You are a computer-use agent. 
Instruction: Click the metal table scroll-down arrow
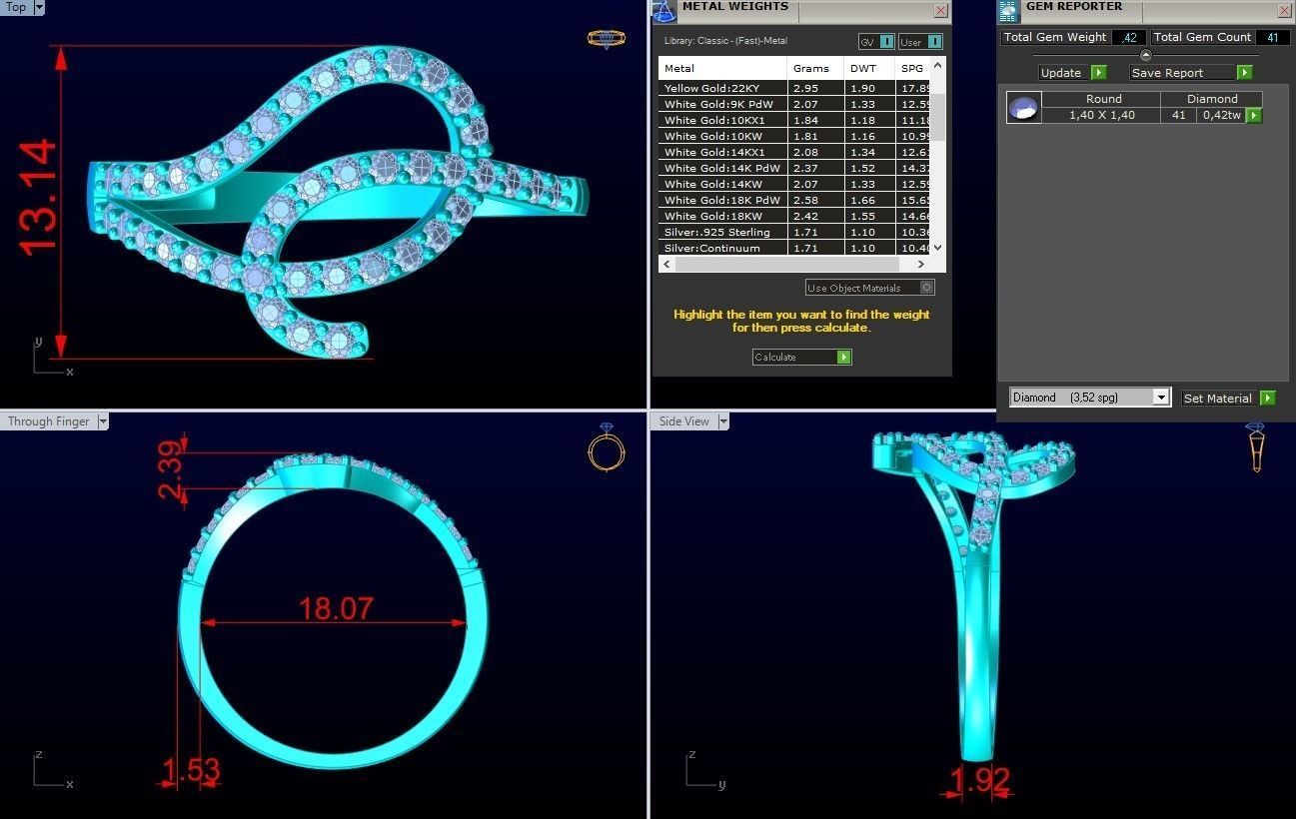click(x=937, y=250)
